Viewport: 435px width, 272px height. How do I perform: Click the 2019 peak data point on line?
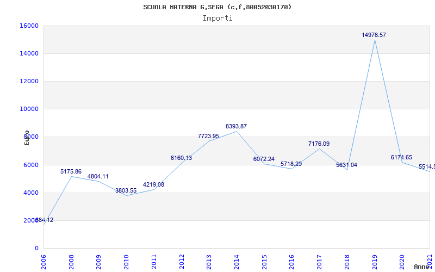click(375, 40)
